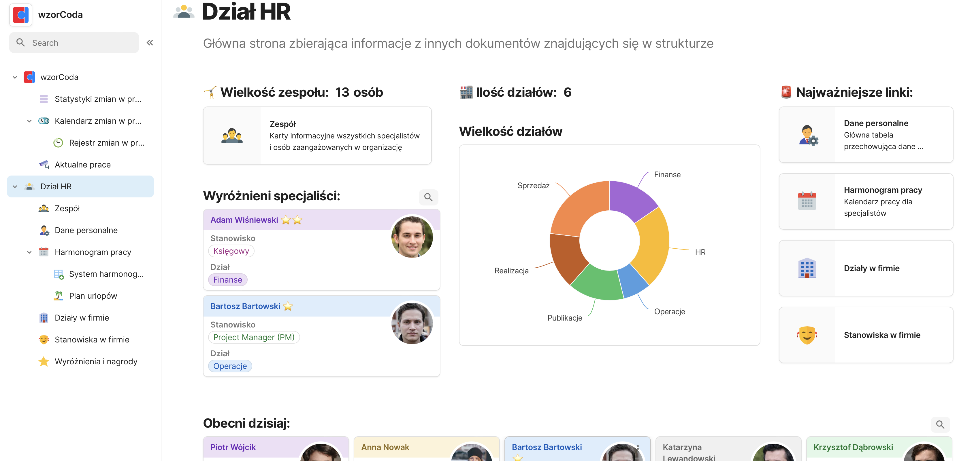This screenshot has width=957, height=461.
Task: Collapse the Kalendarz zmian tree item
Action: click(x=29, y=121)
